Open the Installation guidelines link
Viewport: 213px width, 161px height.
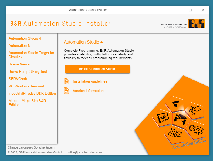[x=90, y=81]
